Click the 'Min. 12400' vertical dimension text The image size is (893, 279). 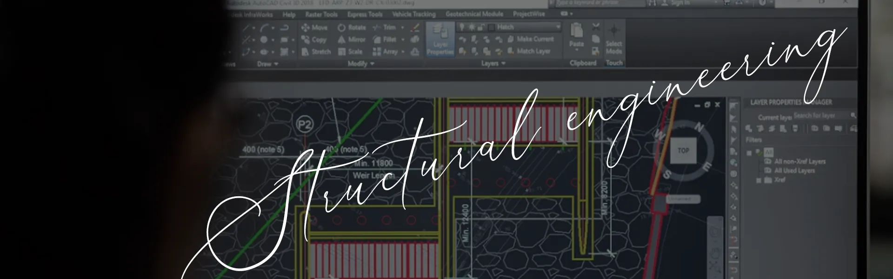466,222
